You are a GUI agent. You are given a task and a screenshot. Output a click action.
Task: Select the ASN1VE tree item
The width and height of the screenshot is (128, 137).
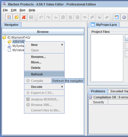(19, 41)
